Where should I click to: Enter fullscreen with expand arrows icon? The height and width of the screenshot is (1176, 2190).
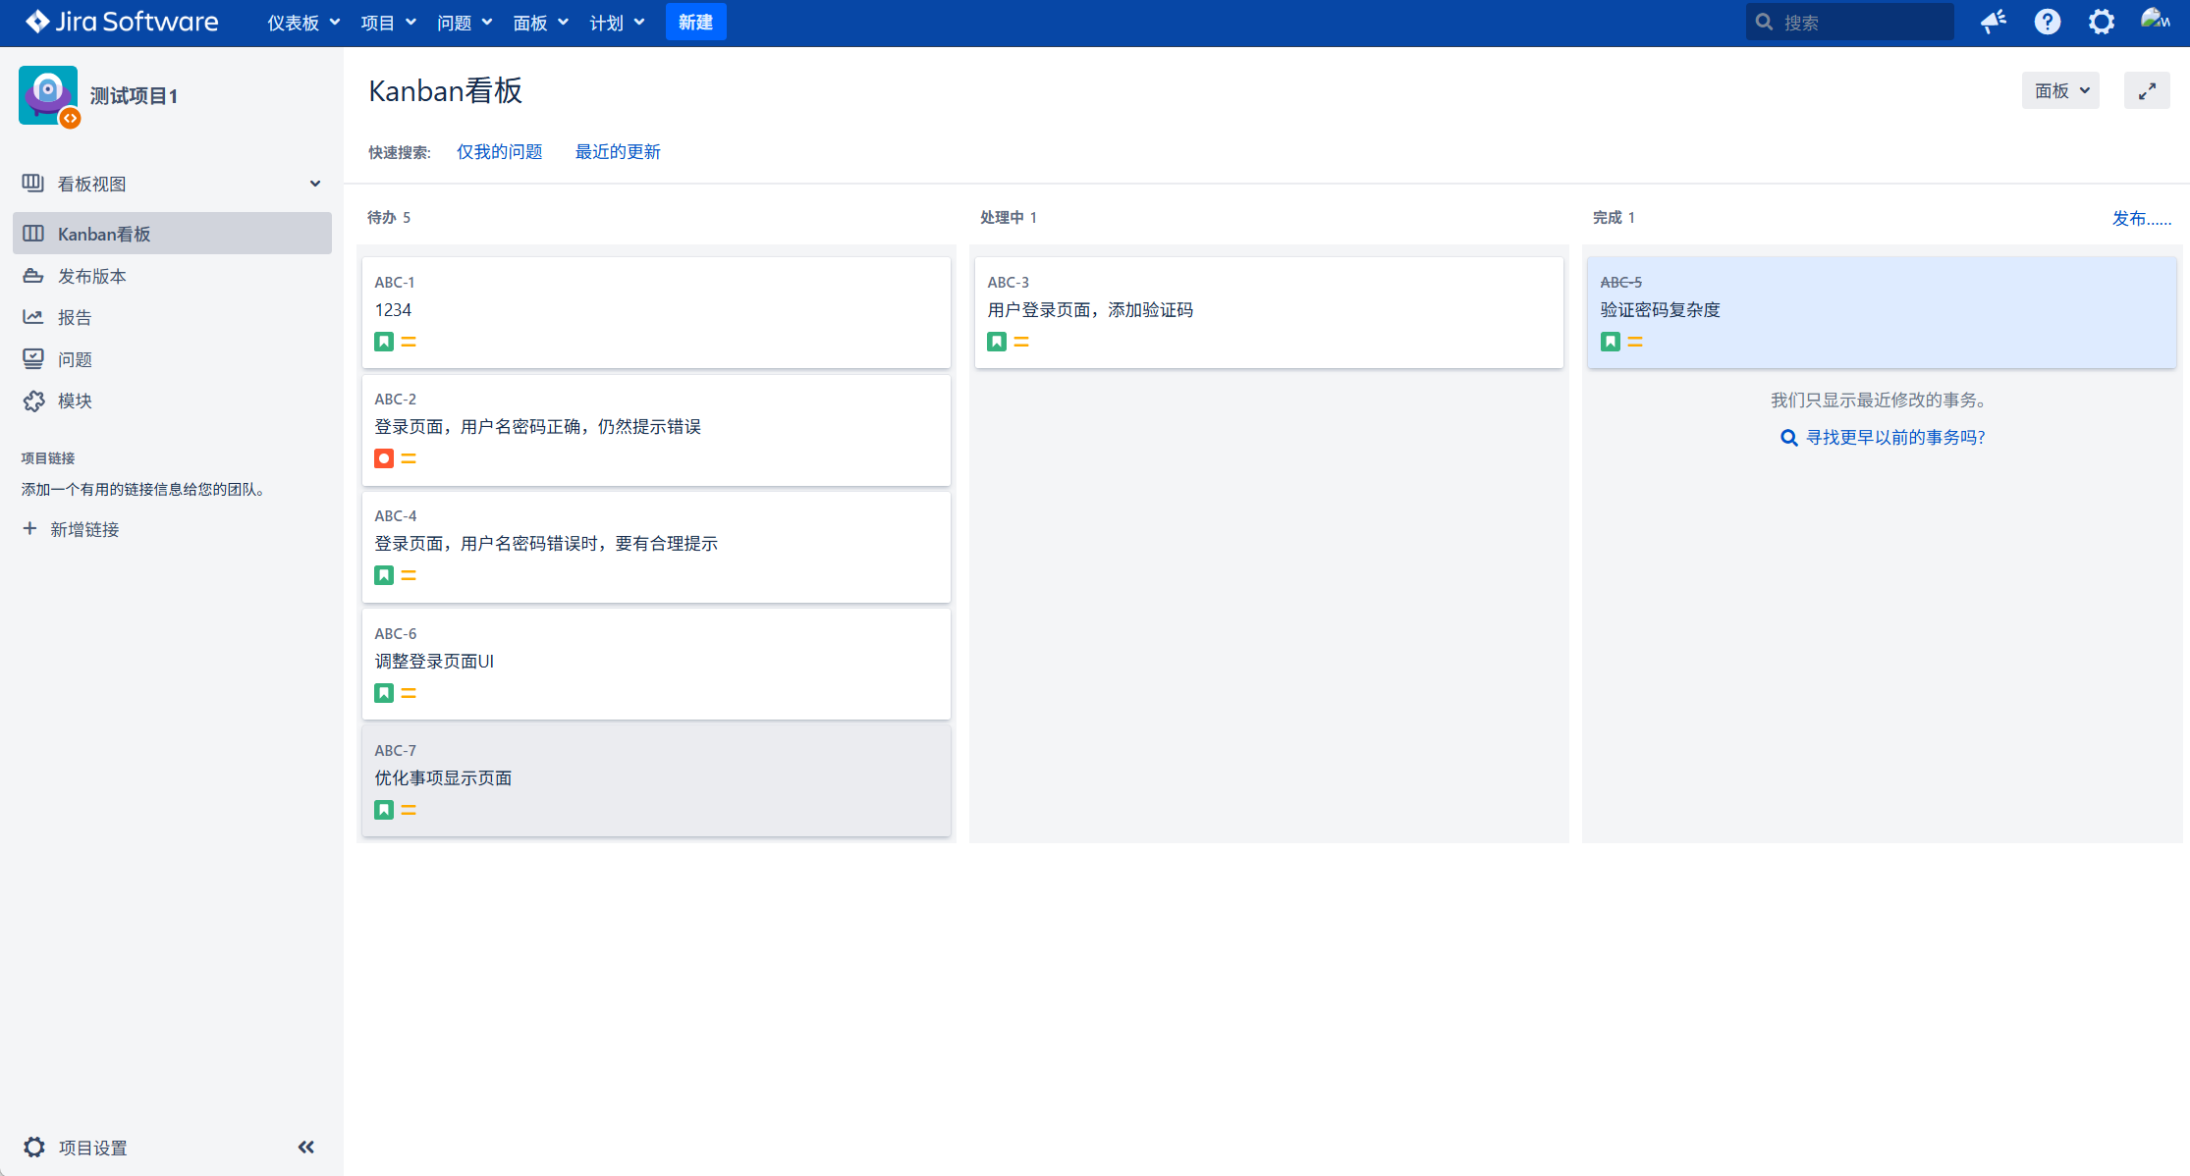(x=2147, y=91)
